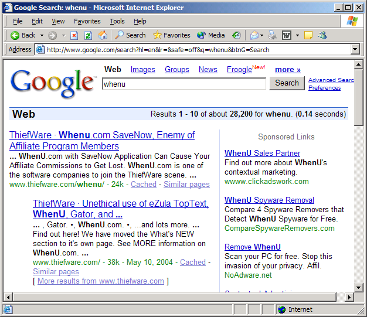Screen dimensions: 367x317
Task: Open the Search pane toolbar button
Action: pyautogui.click(x=130, y=35)
